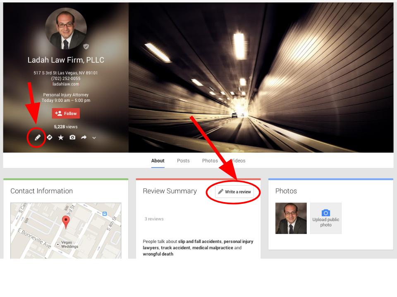Click the 5,228 views text
Image resolution: width=397 pixels, height=297 pixels.
click(66, 127)
